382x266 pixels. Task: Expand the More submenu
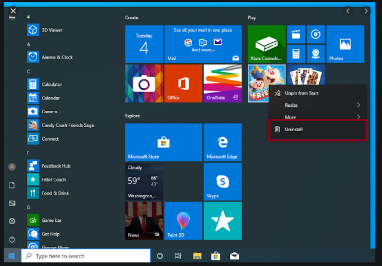click(318, 117)
